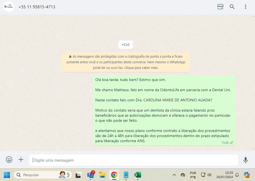Viewport: 255px width, 181px height.
Task: Expand the hidden system tray icons
Action: pos(174,175)
